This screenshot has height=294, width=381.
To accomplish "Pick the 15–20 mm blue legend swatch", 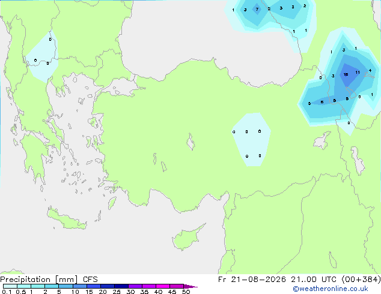I will 94,286.
